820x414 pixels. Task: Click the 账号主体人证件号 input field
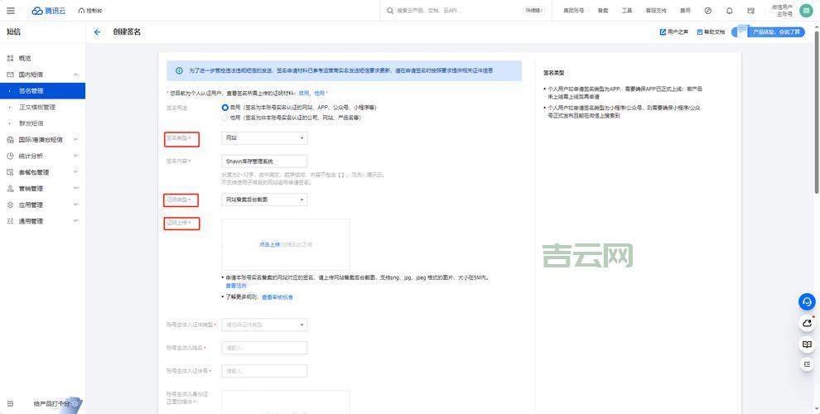264,371
